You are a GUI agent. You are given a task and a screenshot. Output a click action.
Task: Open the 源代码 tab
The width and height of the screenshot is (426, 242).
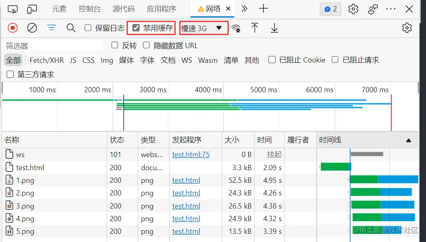coord(124,9)
